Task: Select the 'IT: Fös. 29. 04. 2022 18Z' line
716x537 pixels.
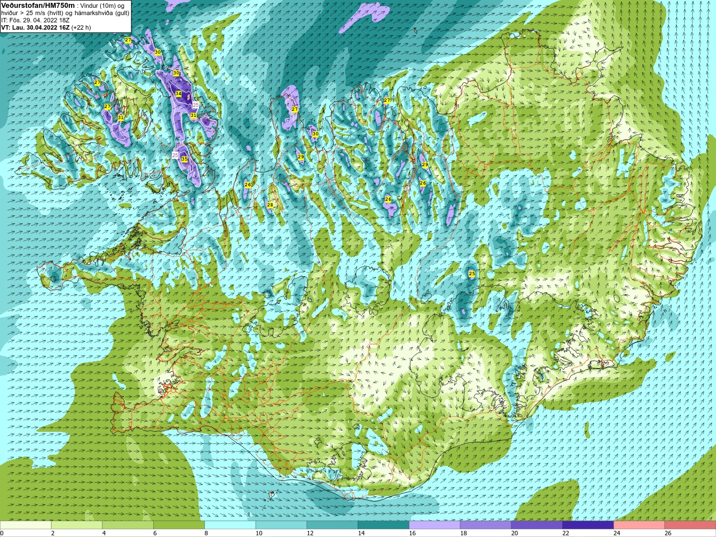Action: coord(35,20)
